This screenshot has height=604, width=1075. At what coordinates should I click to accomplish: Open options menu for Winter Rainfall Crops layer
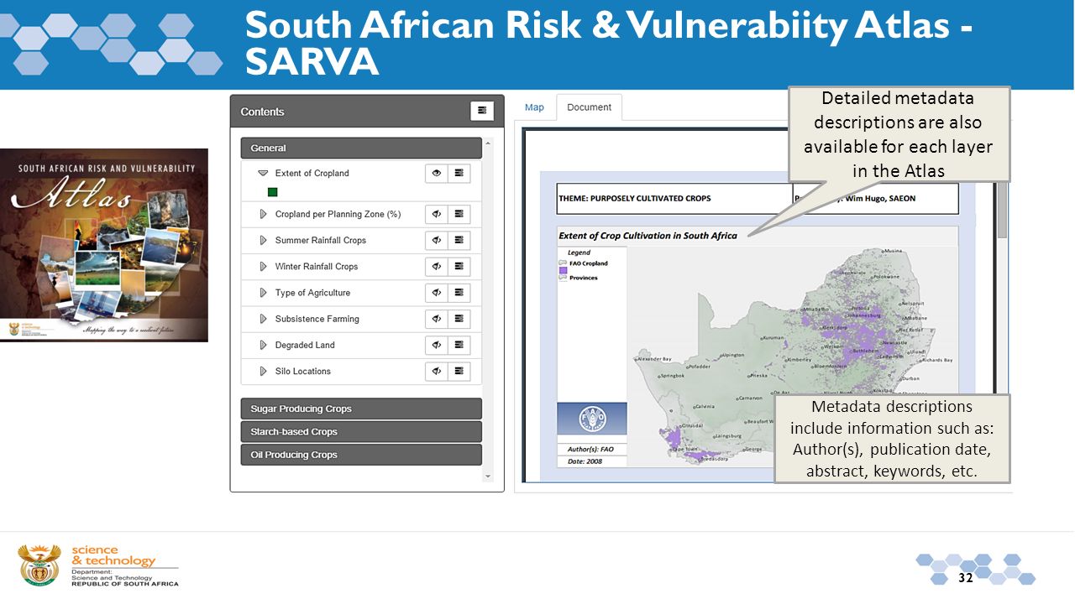point(459,266)
